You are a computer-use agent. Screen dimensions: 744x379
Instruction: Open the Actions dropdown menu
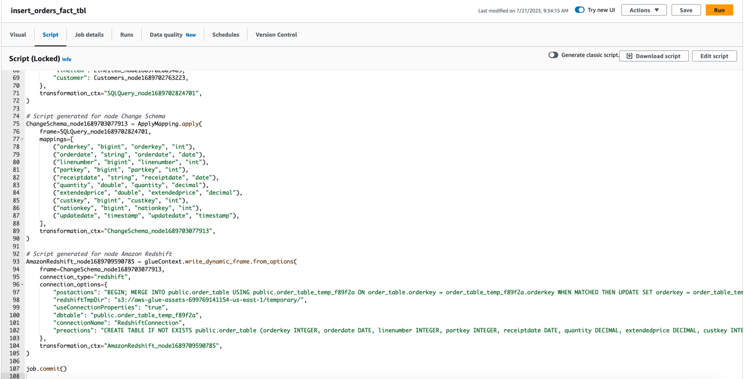pyautogui.click(x=644, y=10)
